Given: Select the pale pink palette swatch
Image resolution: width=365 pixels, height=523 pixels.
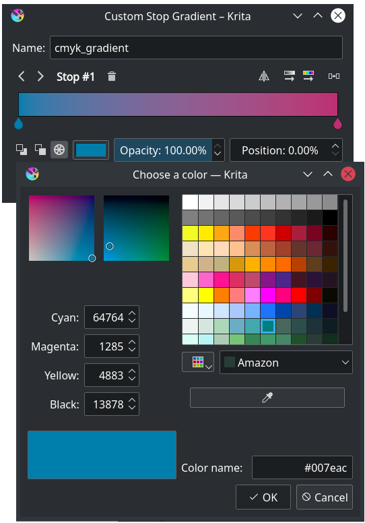Looking at the screenshot, I should tap(190, 280).
